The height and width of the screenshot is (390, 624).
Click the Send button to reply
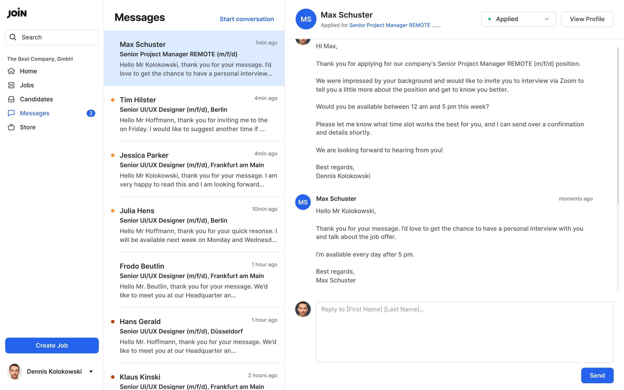click(597, 375)
